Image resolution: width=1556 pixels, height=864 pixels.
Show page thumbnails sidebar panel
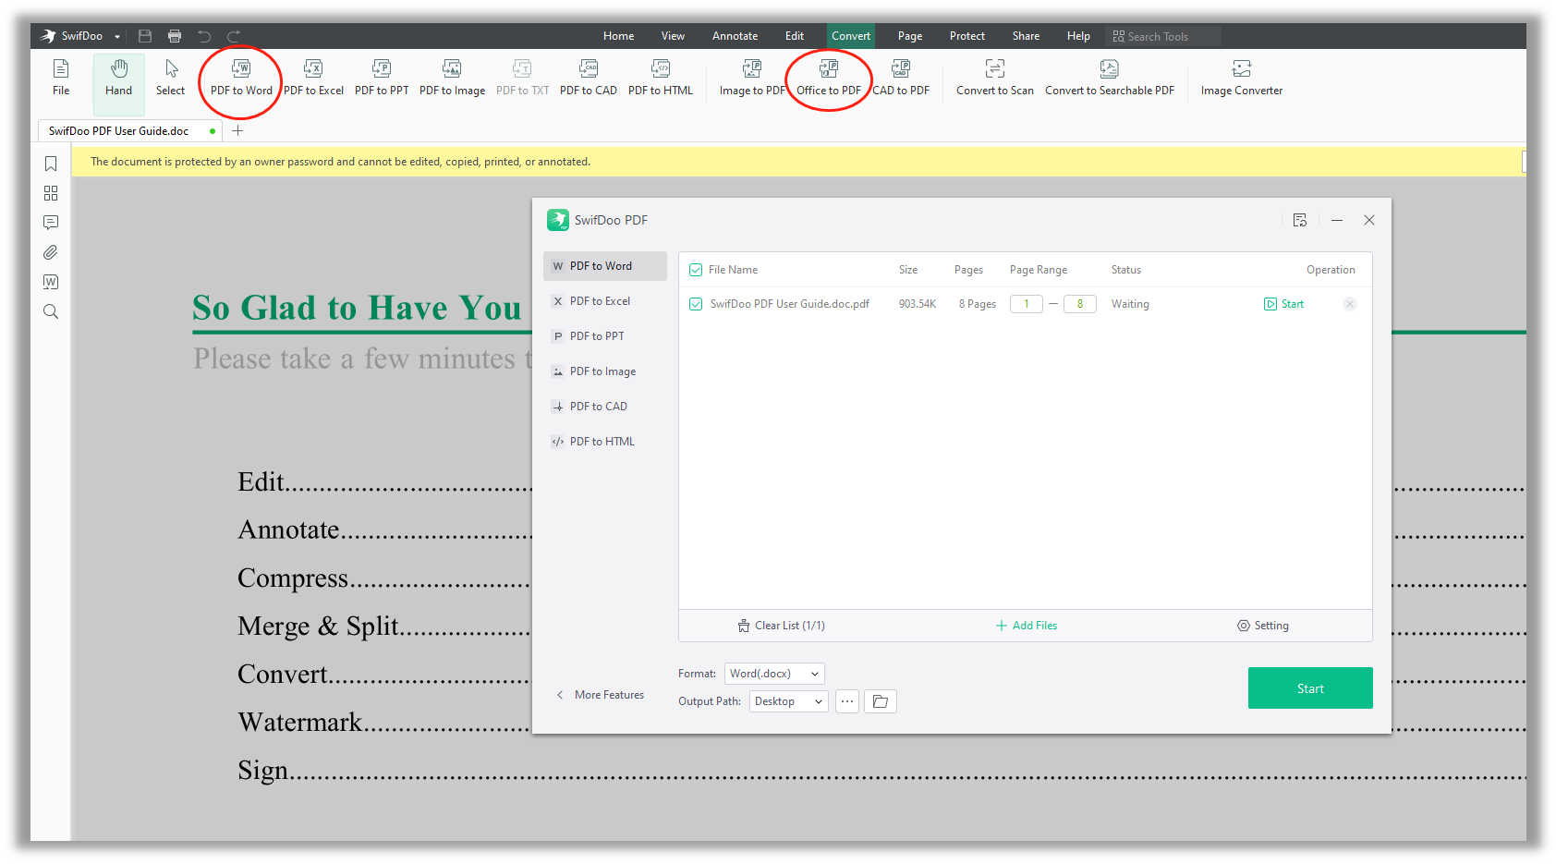pos(51,193)
